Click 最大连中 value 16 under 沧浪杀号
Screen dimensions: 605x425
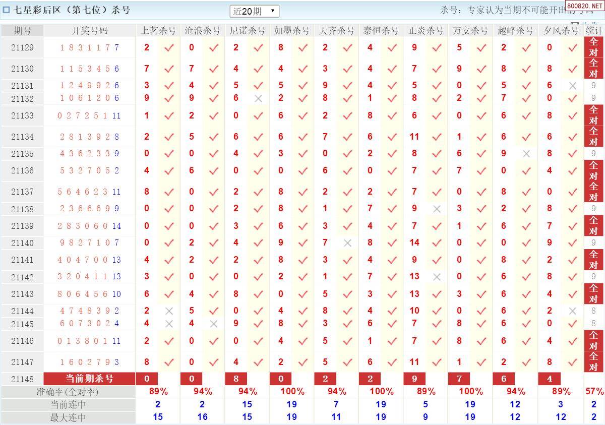(202, 417)
